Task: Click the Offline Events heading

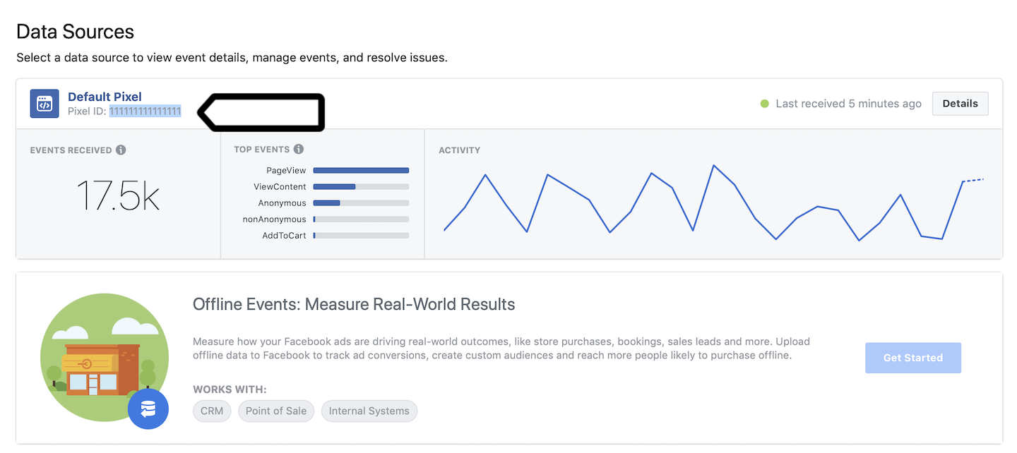Action: 354,305
